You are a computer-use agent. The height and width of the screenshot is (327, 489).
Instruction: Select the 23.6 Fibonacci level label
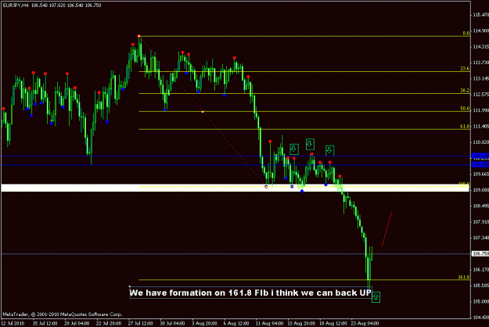tap(465, 69)
